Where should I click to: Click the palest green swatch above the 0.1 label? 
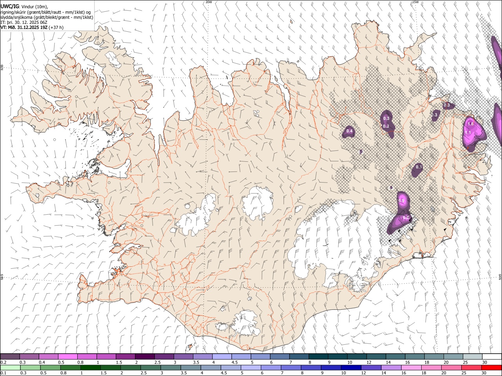click(10, 367)
